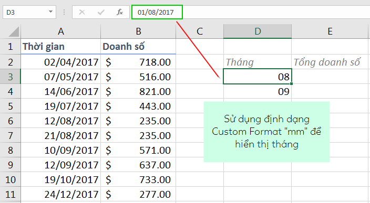
Task: Select the cell with date 07/05/2017
Action: pyautogui.click(x=61, y=77)
